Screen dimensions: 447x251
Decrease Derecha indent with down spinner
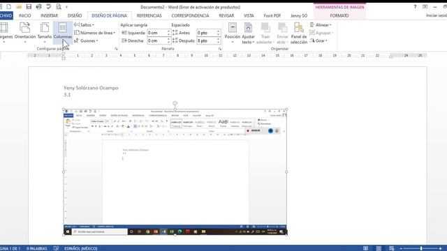168,43
